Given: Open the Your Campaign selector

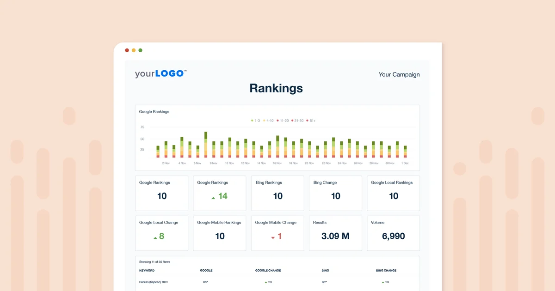Looking at the screenshot, I should coord(399,74).
